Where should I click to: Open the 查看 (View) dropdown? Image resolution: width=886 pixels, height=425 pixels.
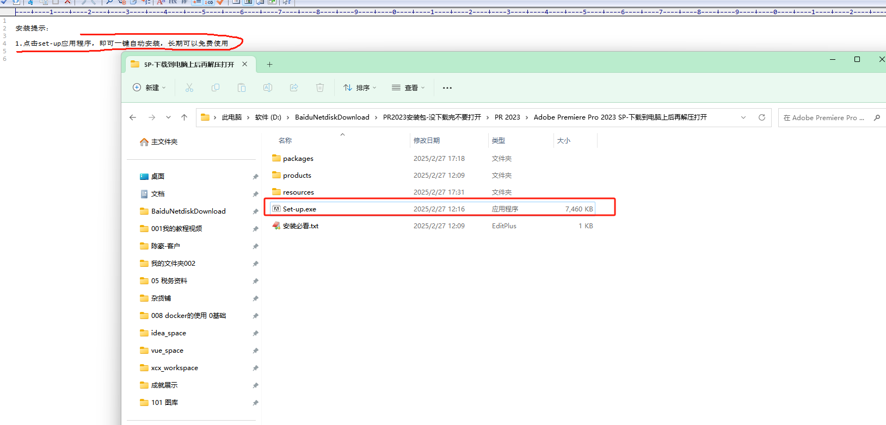tap(408, 87)
